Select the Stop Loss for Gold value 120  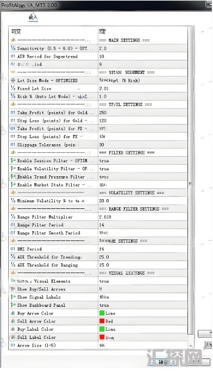pos(103,121)
